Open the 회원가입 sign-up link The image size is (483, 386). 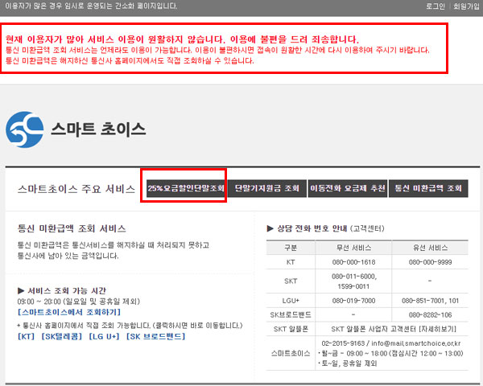coord(466,6)
